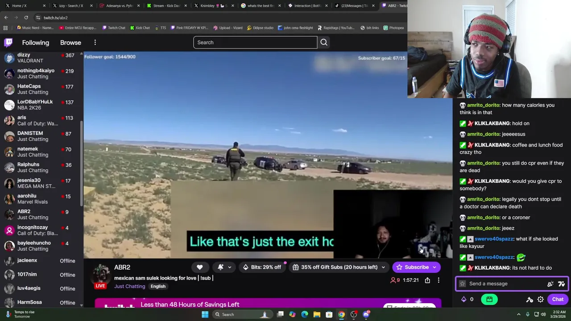Viewport: 571px width, 321px height.
Task: Switch to the Adesanya vs. Pyfer tab
Action: click(119, 5)
